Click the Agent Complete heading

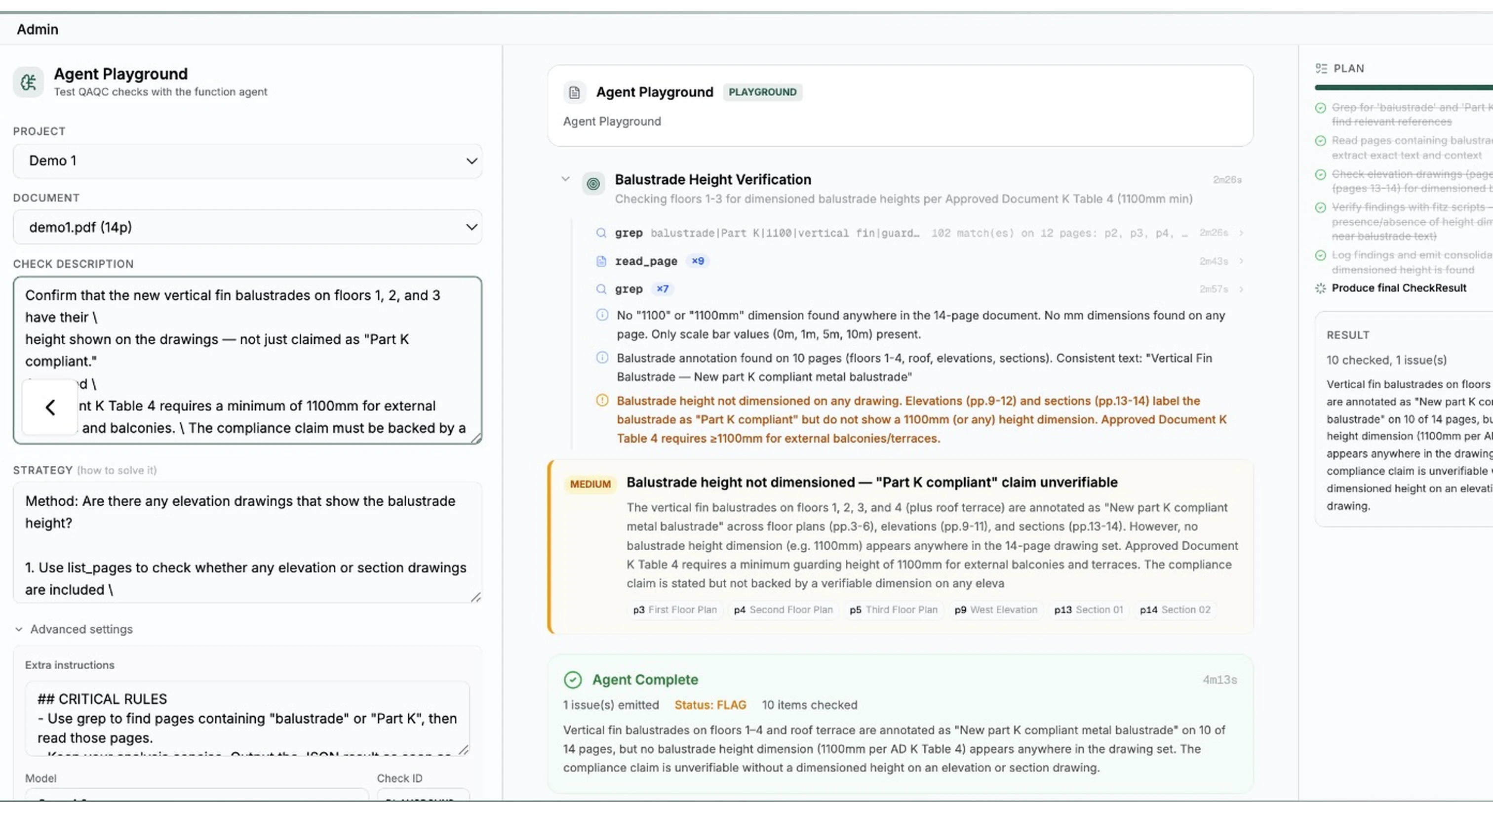[x=644, y=680]
